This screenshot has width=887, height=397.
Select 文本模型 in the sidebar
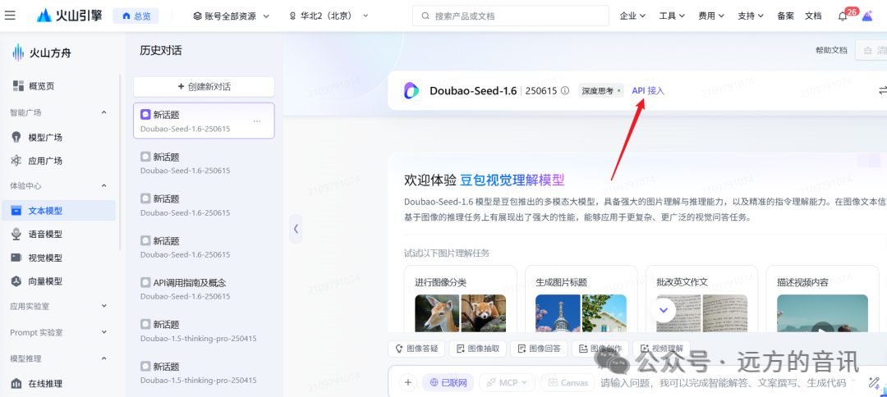pos(58,211)
